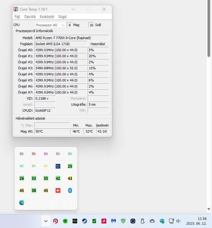212x228 pixels.
Task: Select the Órajel #1 usage value 20%
Action: pos(98,56)
